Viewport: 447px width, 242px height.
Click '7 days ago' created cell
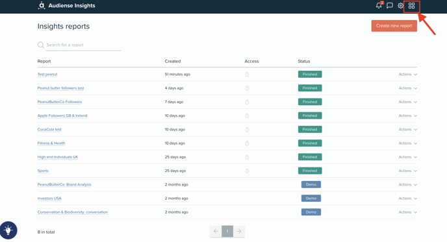click(x=174, y=102)
